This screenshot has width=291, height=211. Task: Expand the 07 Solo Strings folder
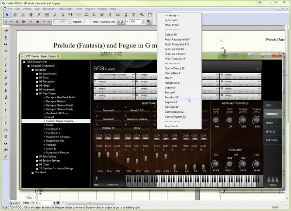36,156
